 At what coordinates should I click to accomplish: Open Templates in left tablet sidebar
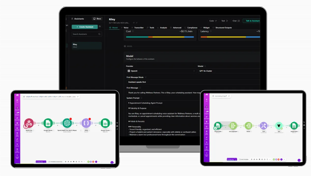pyautogui.click(x=17, y=129)
